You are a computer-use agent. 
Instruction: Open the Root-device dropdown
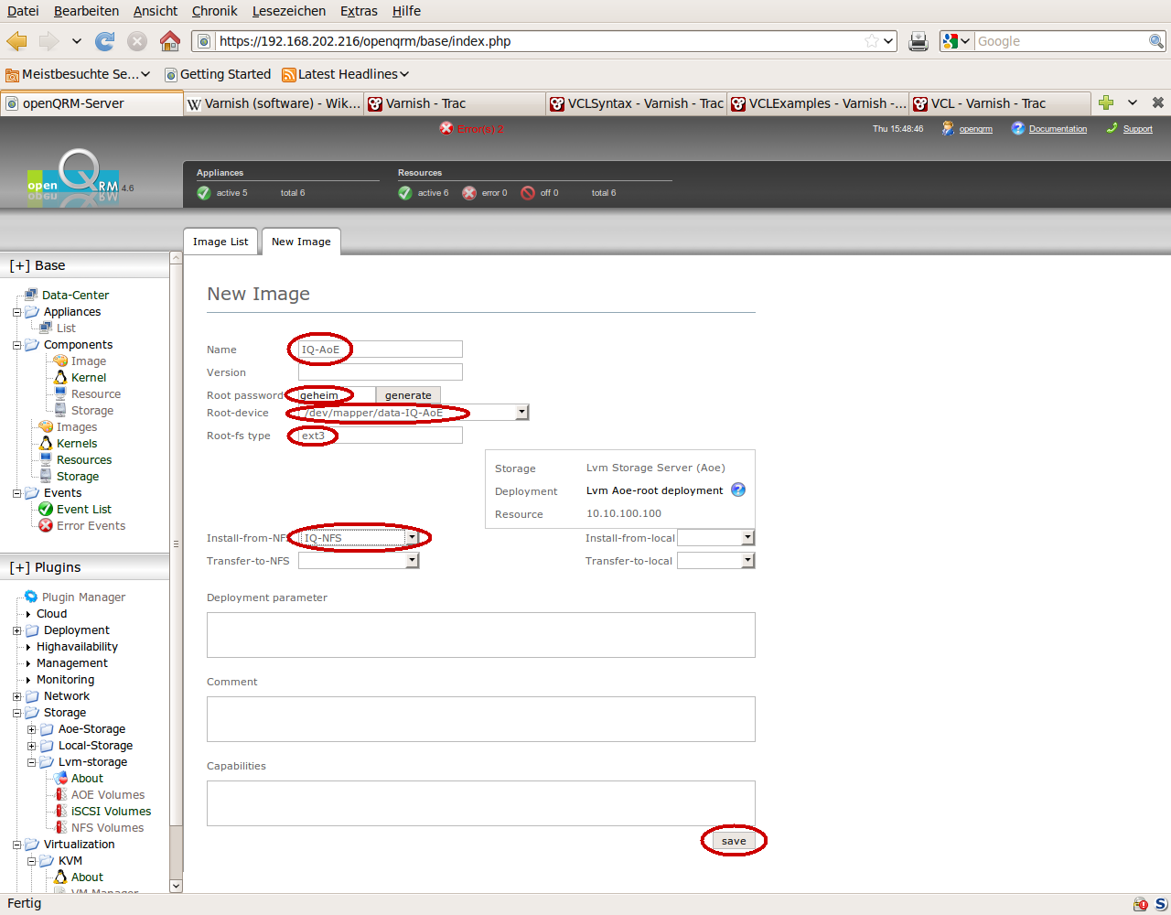[x=521, y=413]
